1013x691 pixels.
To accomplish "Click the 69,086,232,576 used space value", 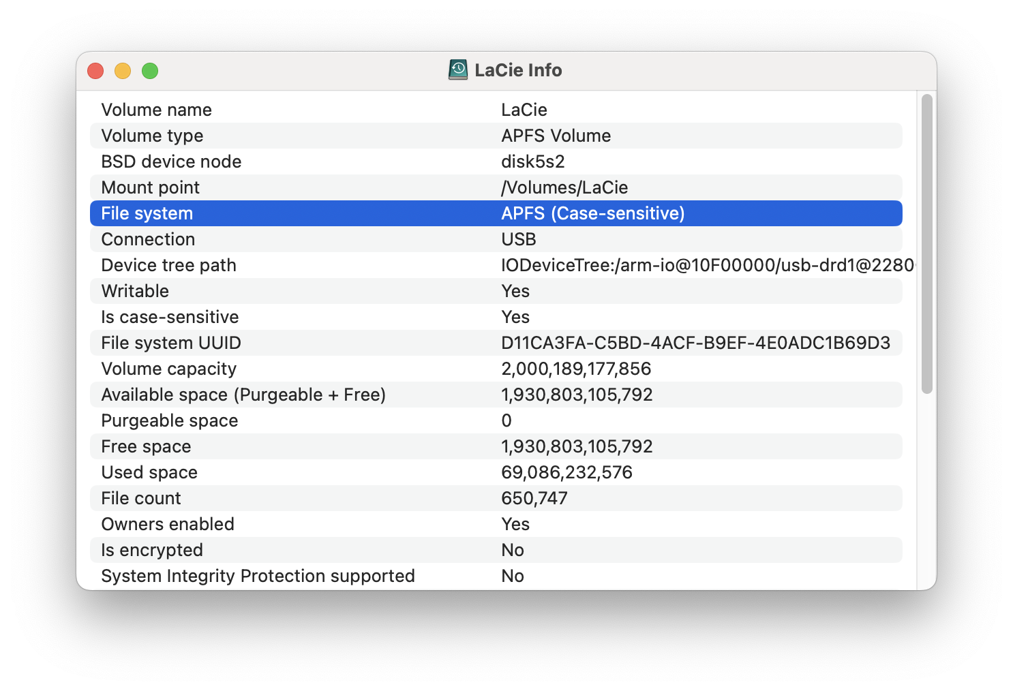I will [567, 472].
